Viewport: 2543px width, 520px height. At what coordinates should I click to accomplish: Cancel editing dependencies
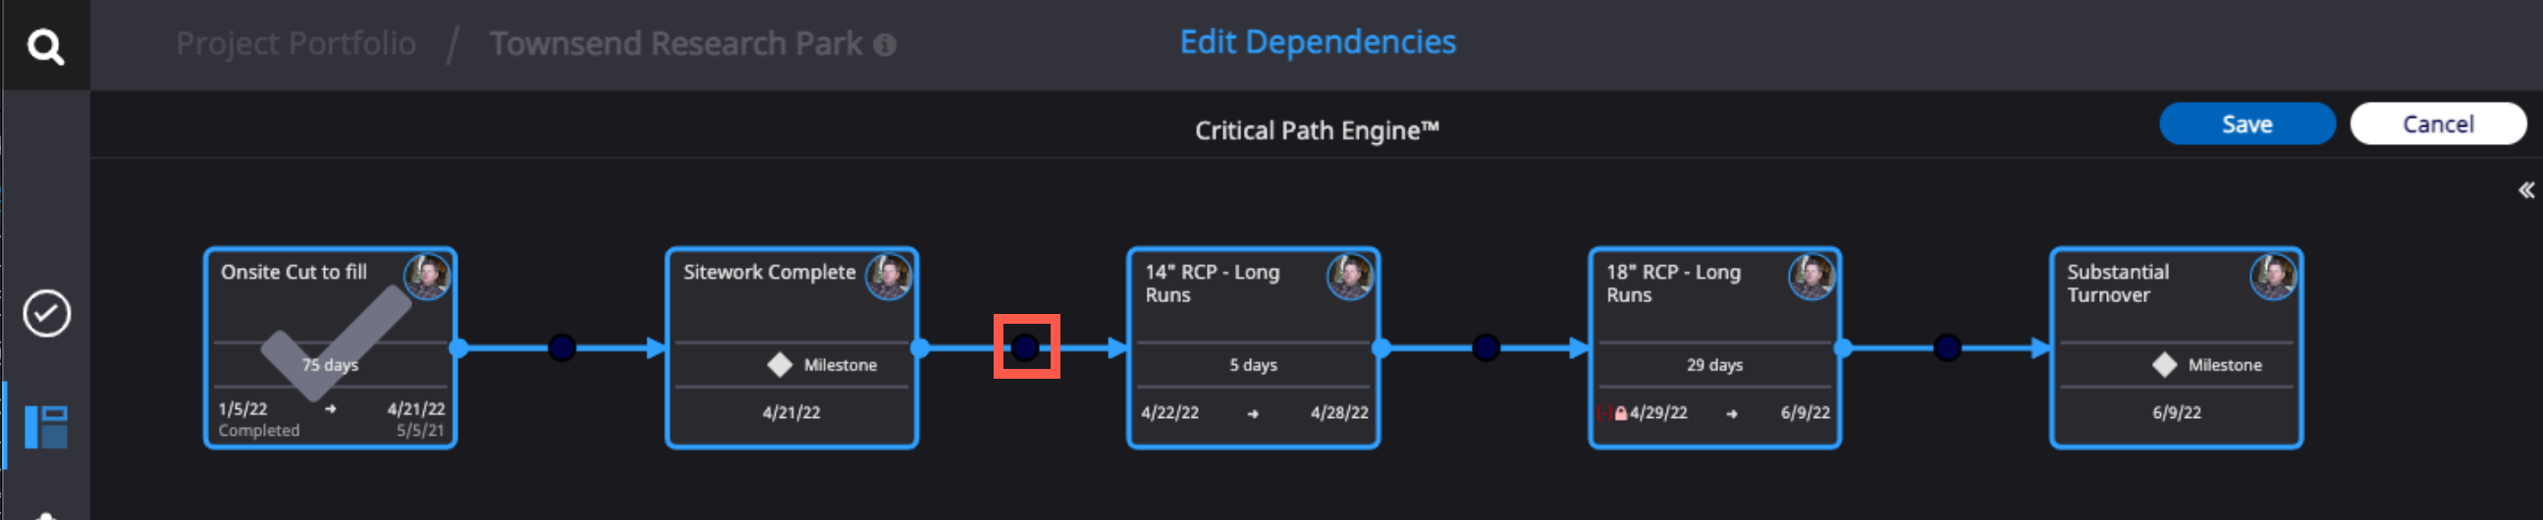2437,125
